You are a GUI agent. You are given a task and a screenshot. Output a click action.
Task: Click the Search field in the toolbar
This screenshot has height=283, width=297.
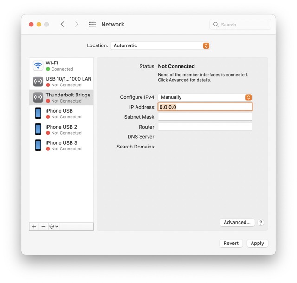tap(240, 25)
